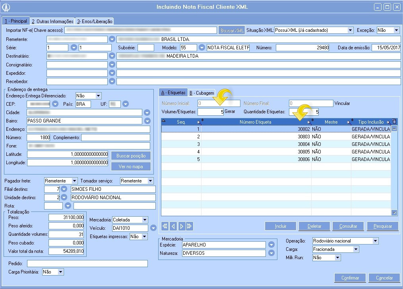This screenshot has height=289, width=403.
Task: Jump to the last record navigation arrow
Action: [x=189, y=226]
